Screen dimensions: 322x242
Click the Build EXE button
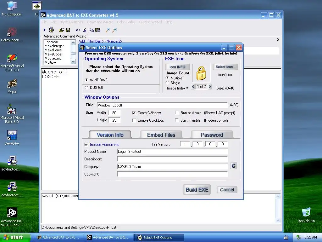pos(197,190)
